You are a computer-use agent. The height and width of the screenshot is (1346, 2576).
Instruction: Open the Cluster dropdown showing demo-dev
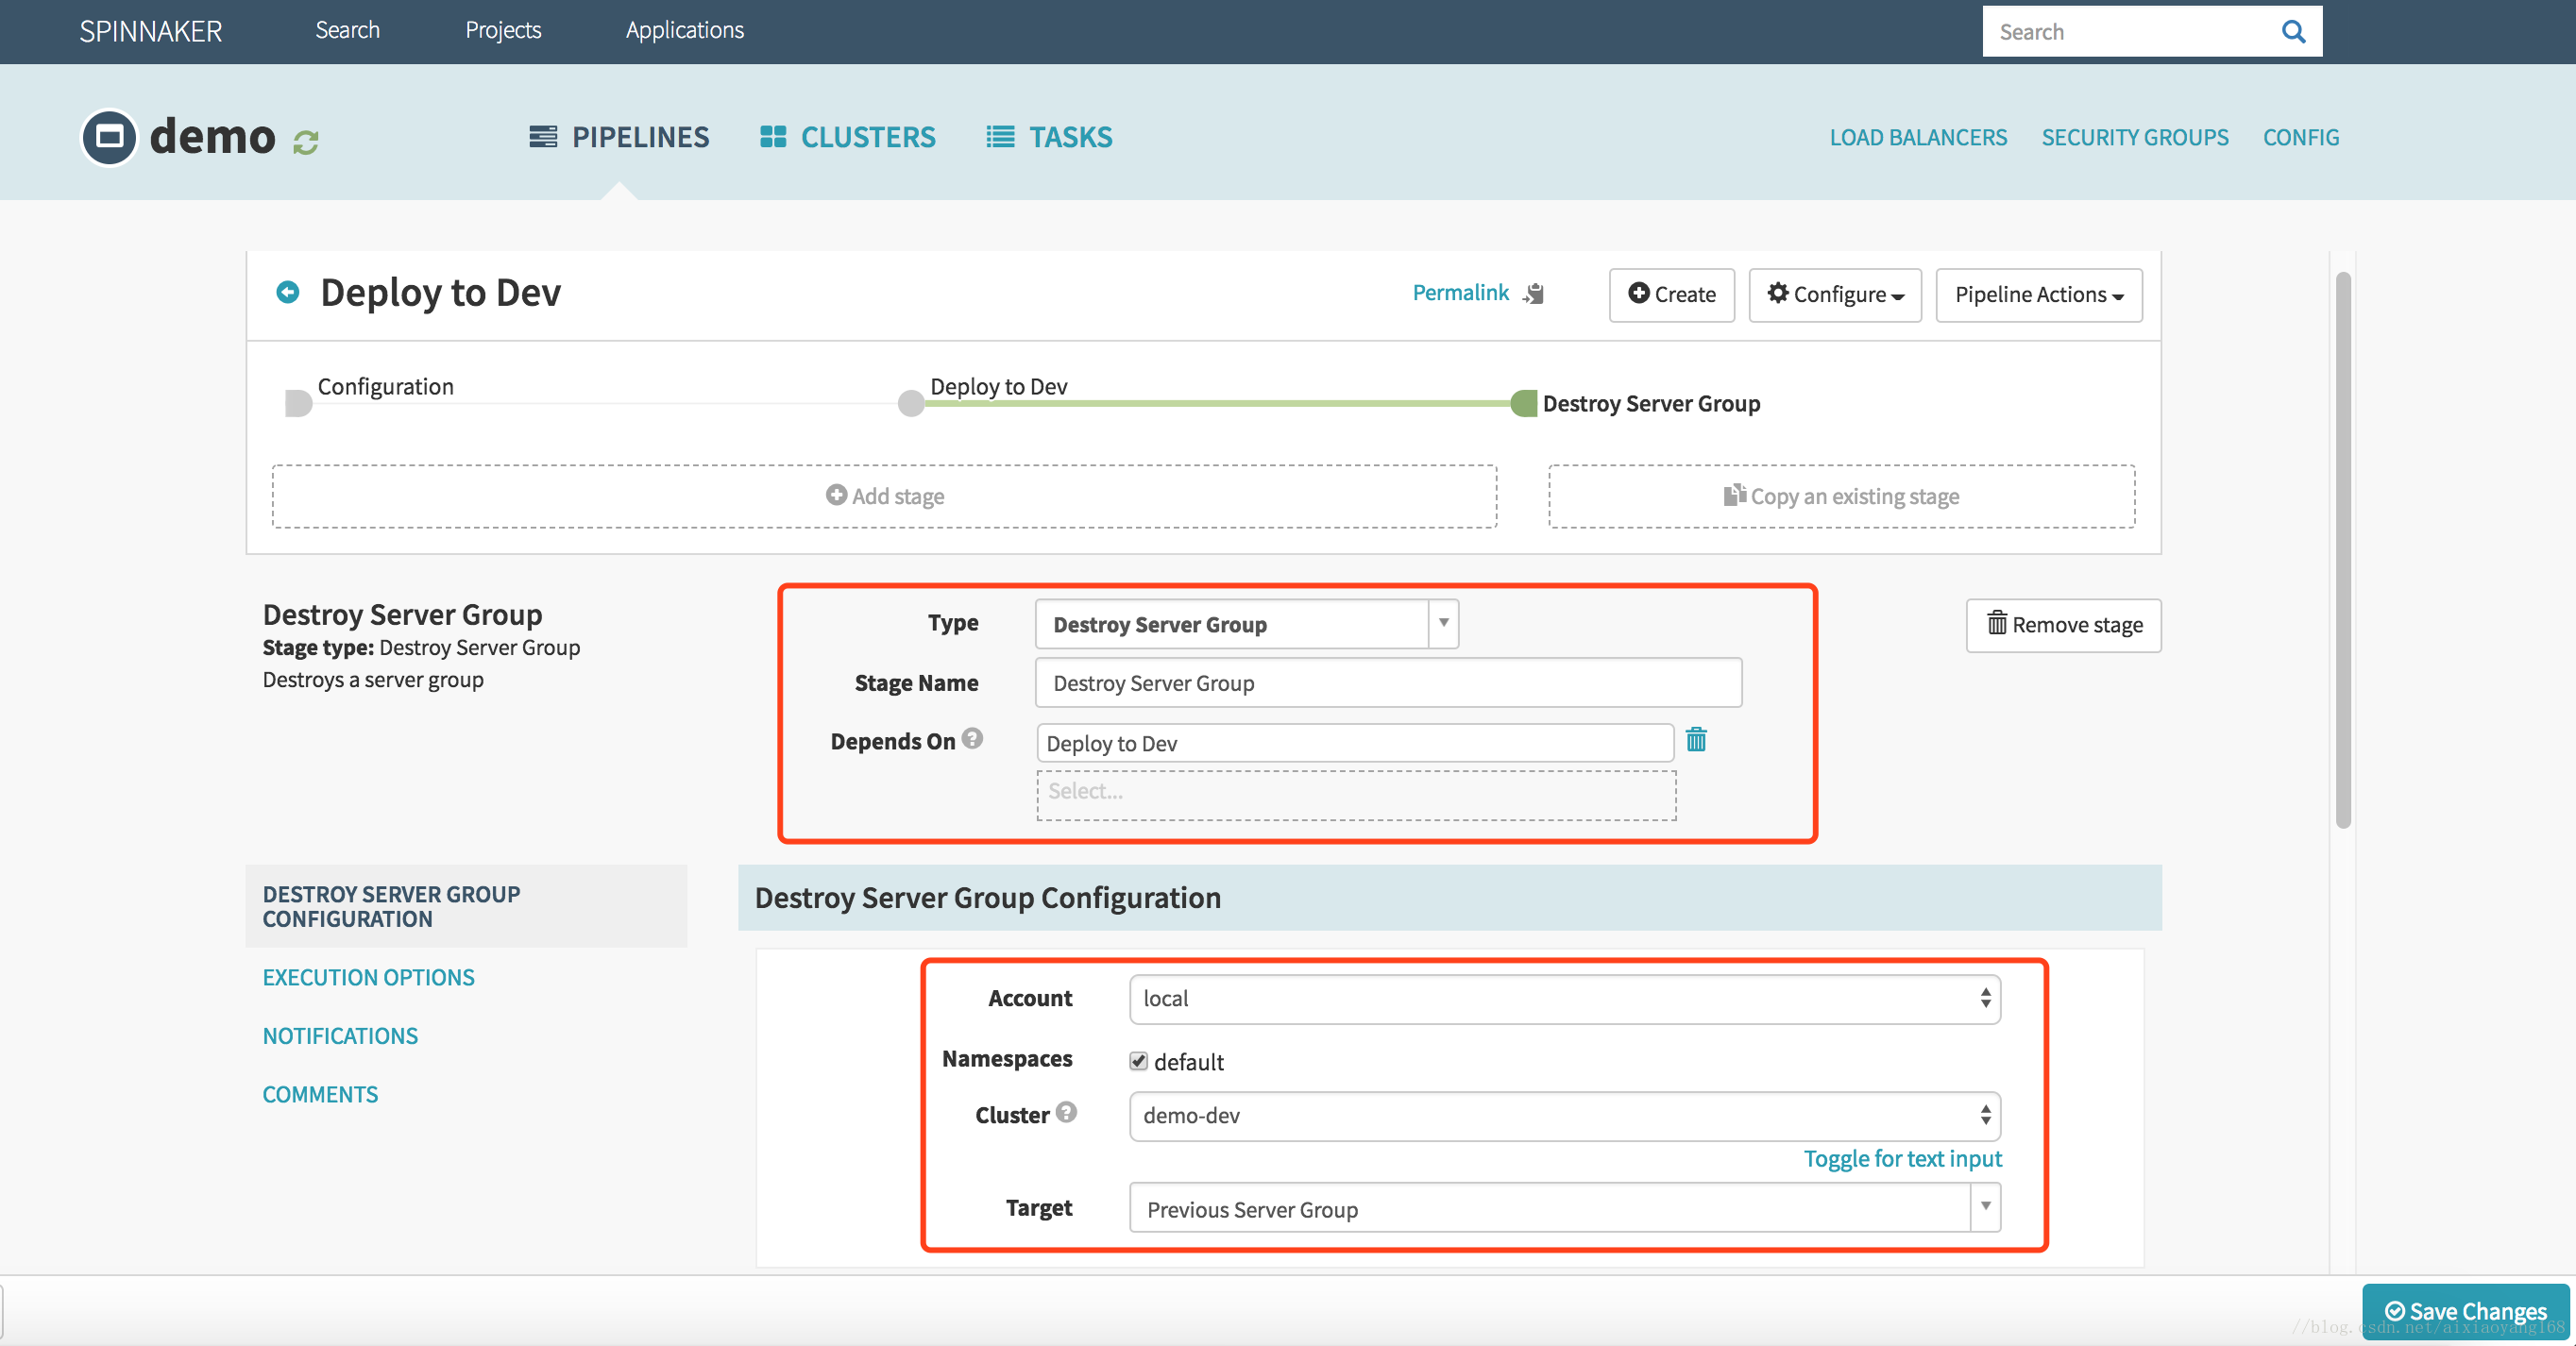tap(1565, 1117)
